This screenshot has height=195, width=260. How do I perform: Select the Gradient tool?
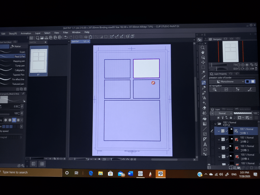pyautogui.click(x=205, y=124)
